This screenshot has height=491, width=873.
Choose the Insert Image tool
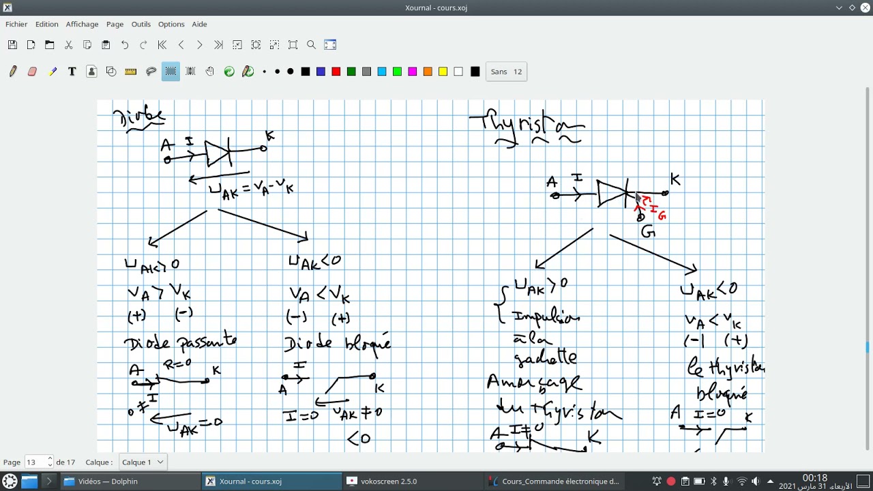point(91,72)
